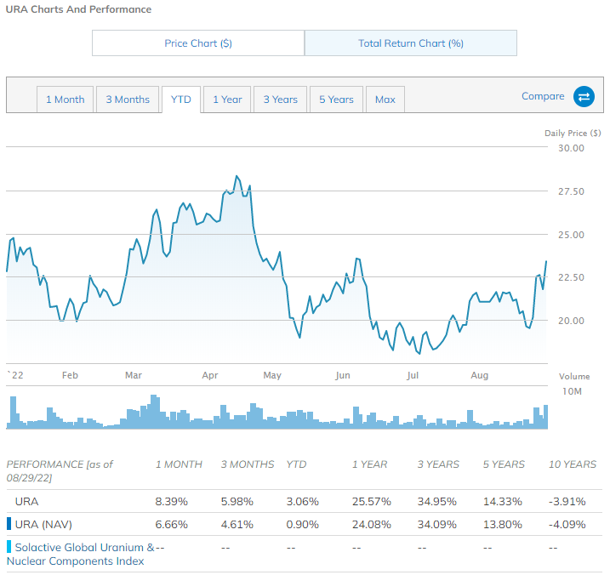The height and width of the screenshot is (575, 610).
Task: Click the dark blue URA (NAV) color marker
Action: tap(9, 524)
